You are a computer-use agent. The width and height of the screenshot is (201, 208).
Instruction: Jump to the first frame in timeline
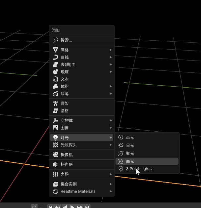pos(51,206)
